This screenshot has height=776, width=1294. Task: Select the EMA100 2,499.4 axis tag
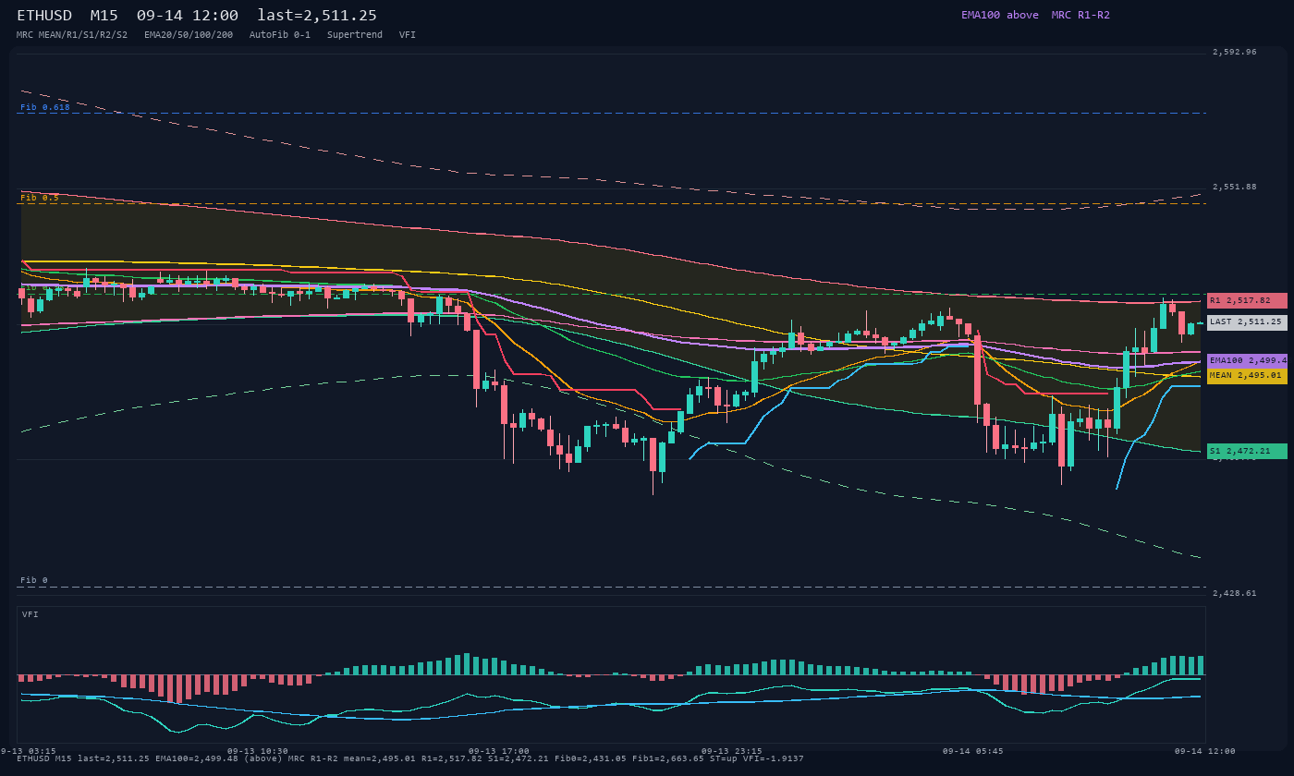(1247, 360)
